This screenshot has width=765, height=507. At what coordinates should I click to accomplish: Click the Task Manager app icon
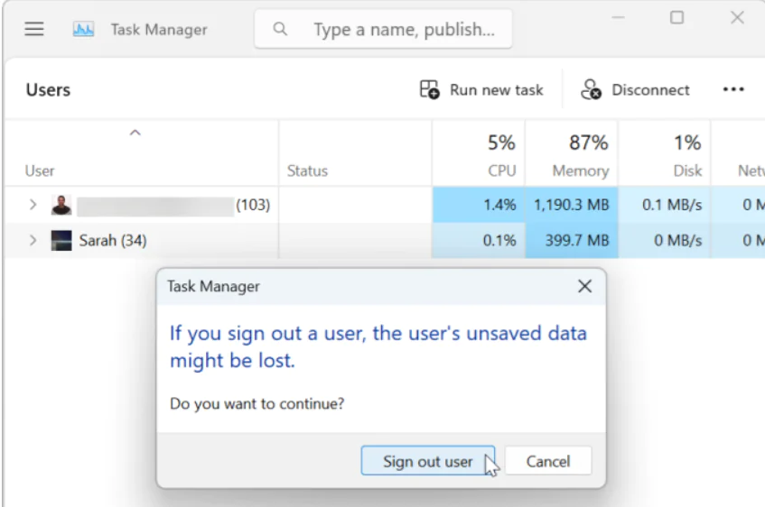pyautogui.click(x=84, y=29)
